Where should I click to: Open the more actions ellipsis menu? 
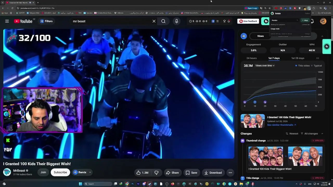click(x=230, y=173)
